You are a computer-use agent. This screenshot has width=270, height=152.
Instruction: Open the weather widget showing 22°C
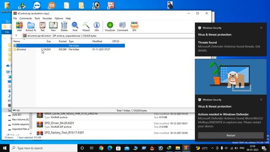coord(202,148)
